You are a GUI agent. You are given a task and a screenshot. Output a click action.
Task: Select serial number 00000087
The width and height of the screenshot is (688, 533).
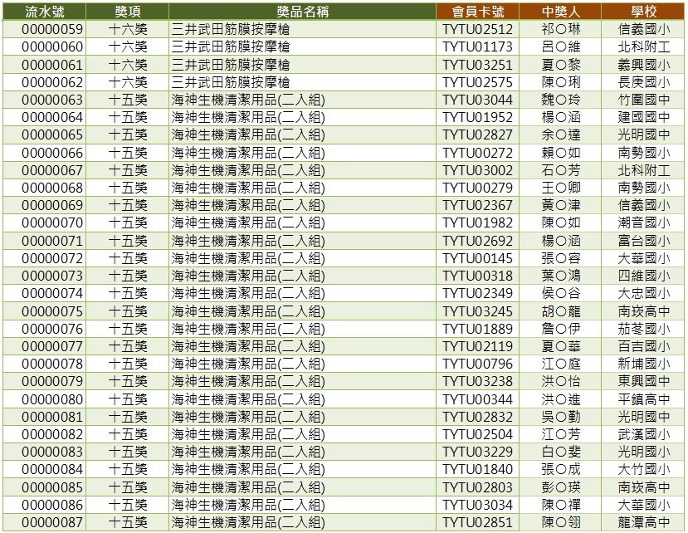tap(52, 522)
